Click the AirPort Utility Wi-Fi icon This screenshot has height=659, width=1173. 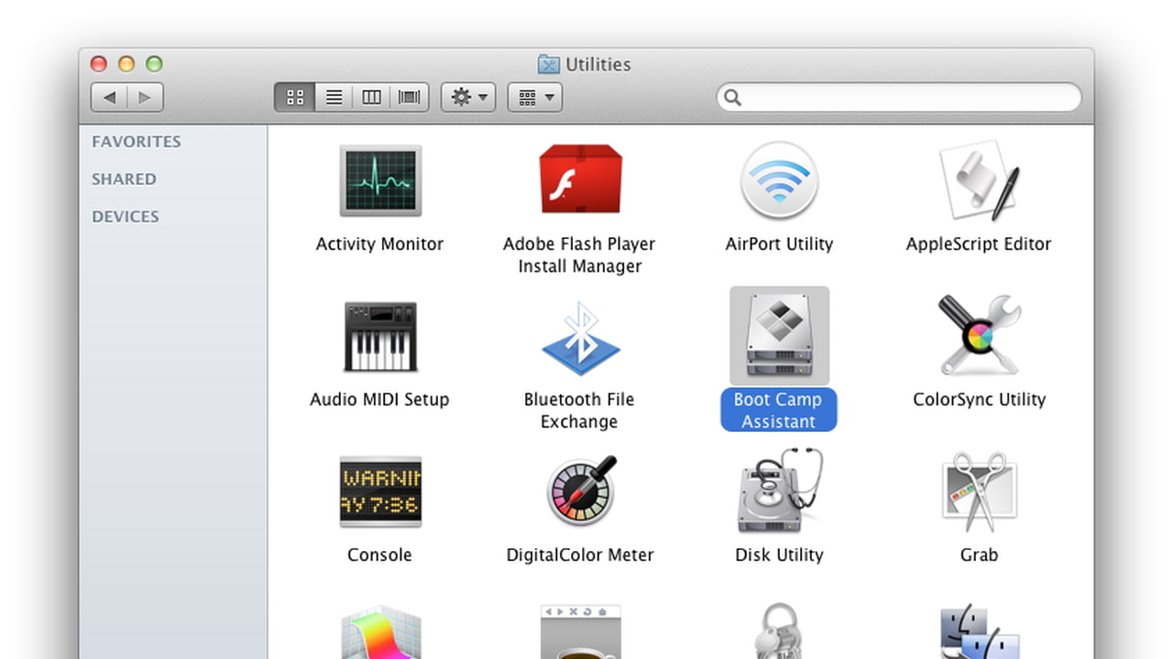(x=779, y=180)
